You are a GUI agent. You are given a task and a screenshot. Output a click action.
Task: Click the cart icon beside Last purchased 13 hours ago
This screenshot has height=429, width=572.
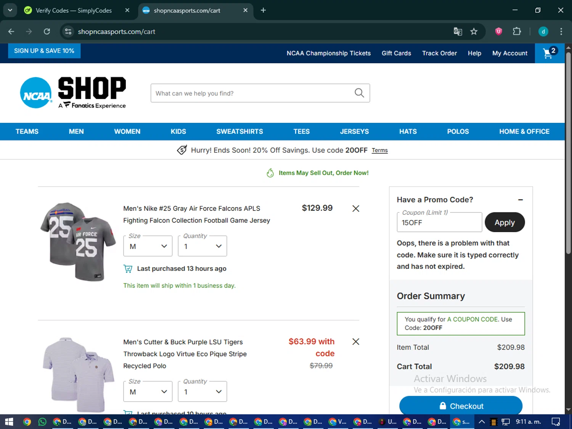pyautogui.click(x=128, y=269)
